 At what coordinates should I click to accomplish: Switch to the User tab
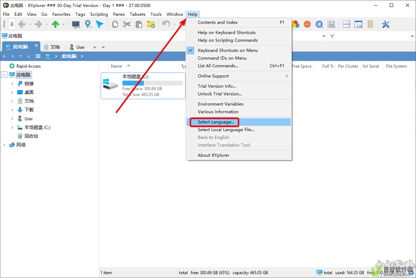point(77,47)
